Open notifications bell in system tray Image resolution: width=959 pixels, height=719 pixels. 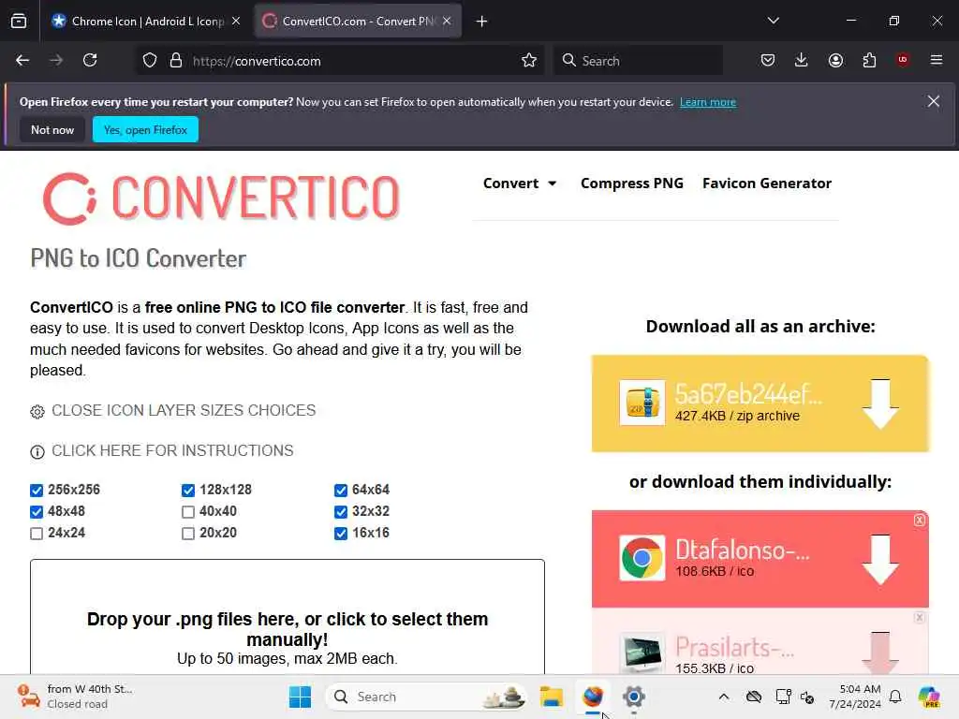pyautogui.click(x=895, y=697)
